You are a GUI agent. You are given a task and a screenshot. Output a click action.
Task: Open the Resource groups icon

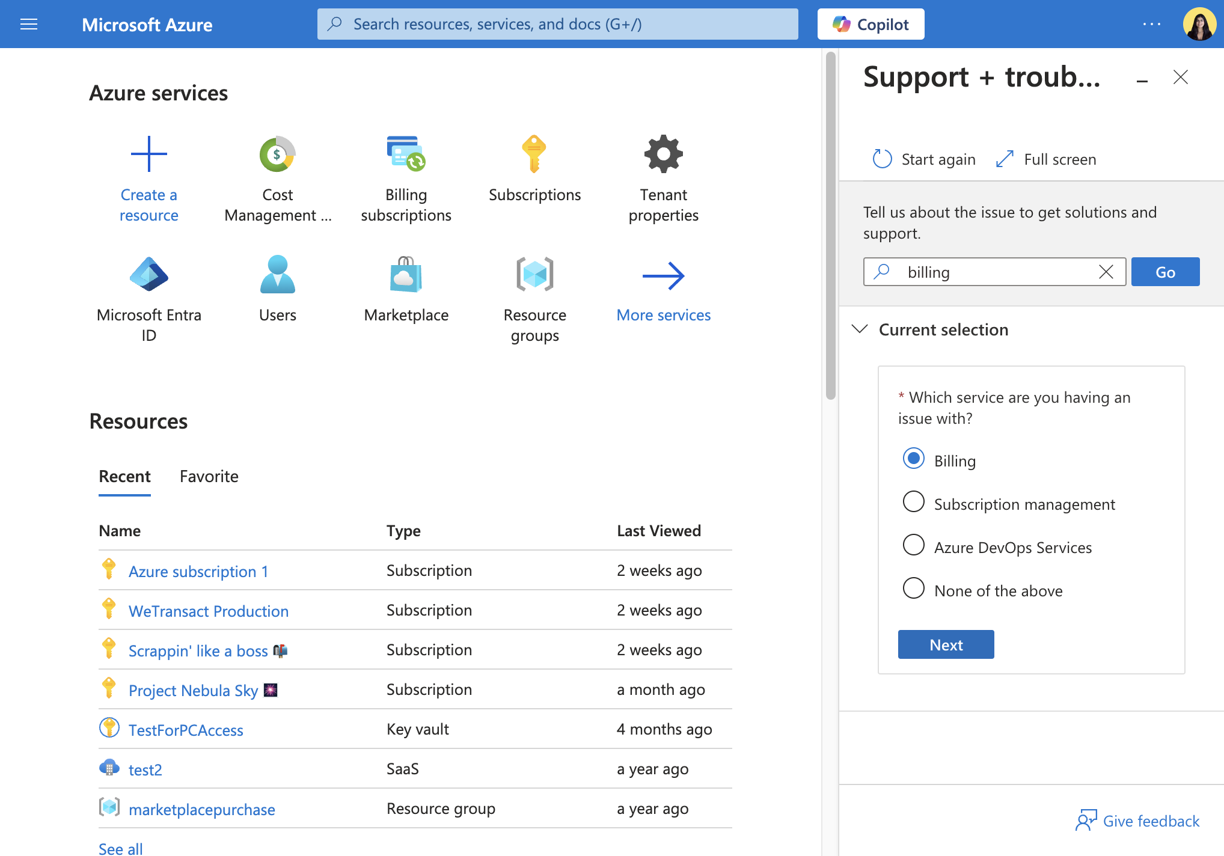534,274
